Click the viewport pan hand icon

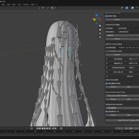coord(100,30)
